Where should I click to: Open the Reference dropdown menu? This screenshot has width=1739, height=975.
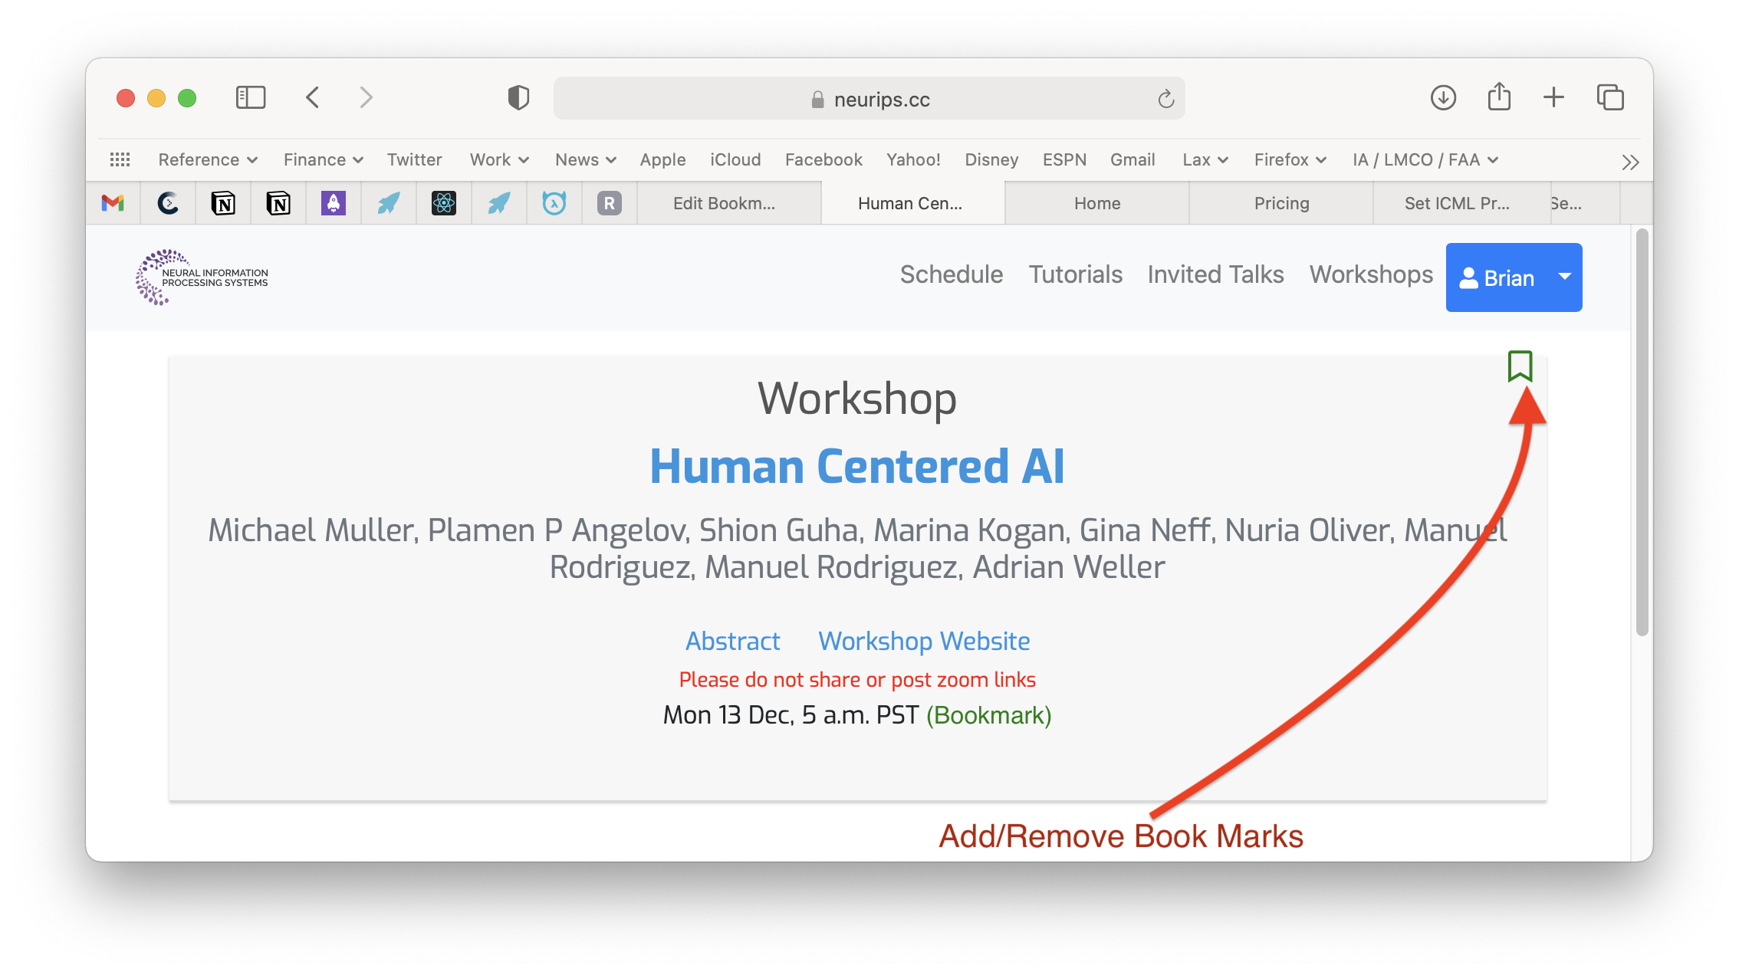coord(206,159)
